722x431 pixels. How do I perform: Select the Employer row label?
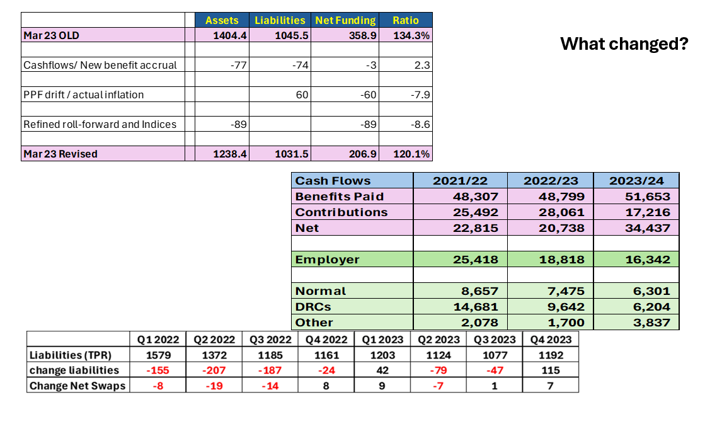coord(328,260)
